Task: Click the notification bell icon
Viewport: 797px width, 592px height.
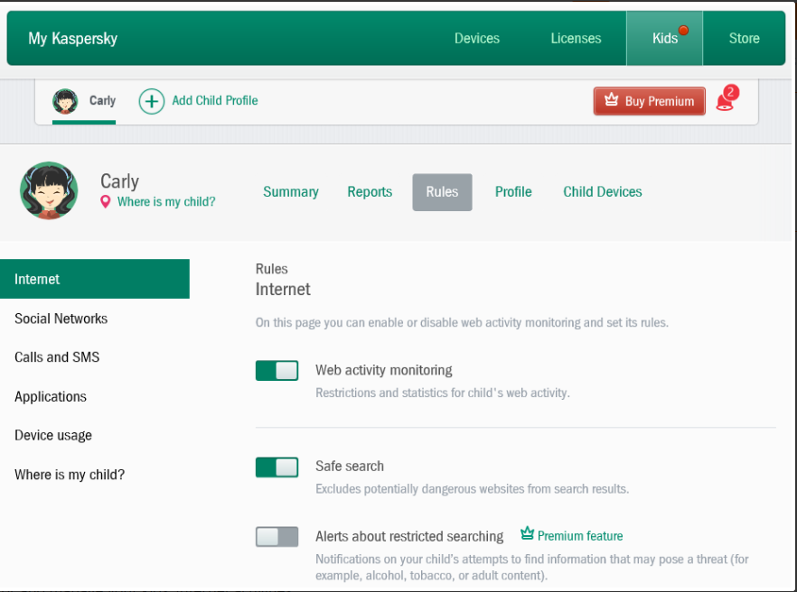Action: [724, 103]
